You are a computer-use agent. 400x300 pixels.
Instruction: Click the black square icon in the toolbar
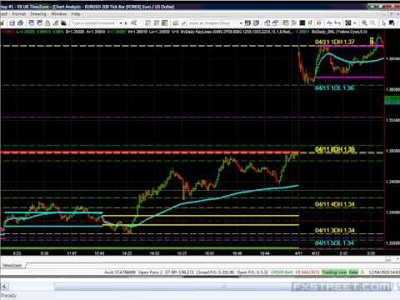tap(302, 23)
